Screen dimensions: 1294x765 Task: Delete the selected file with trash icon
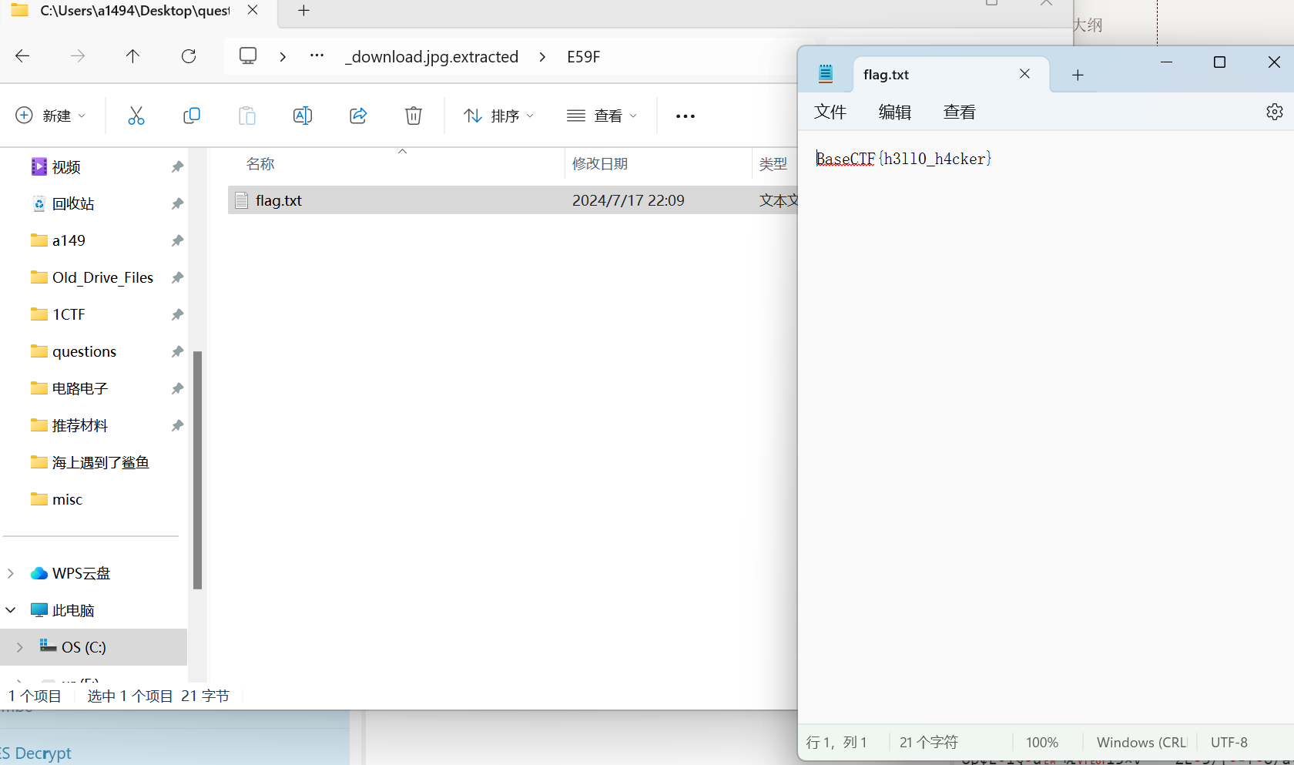pos(414,116)
